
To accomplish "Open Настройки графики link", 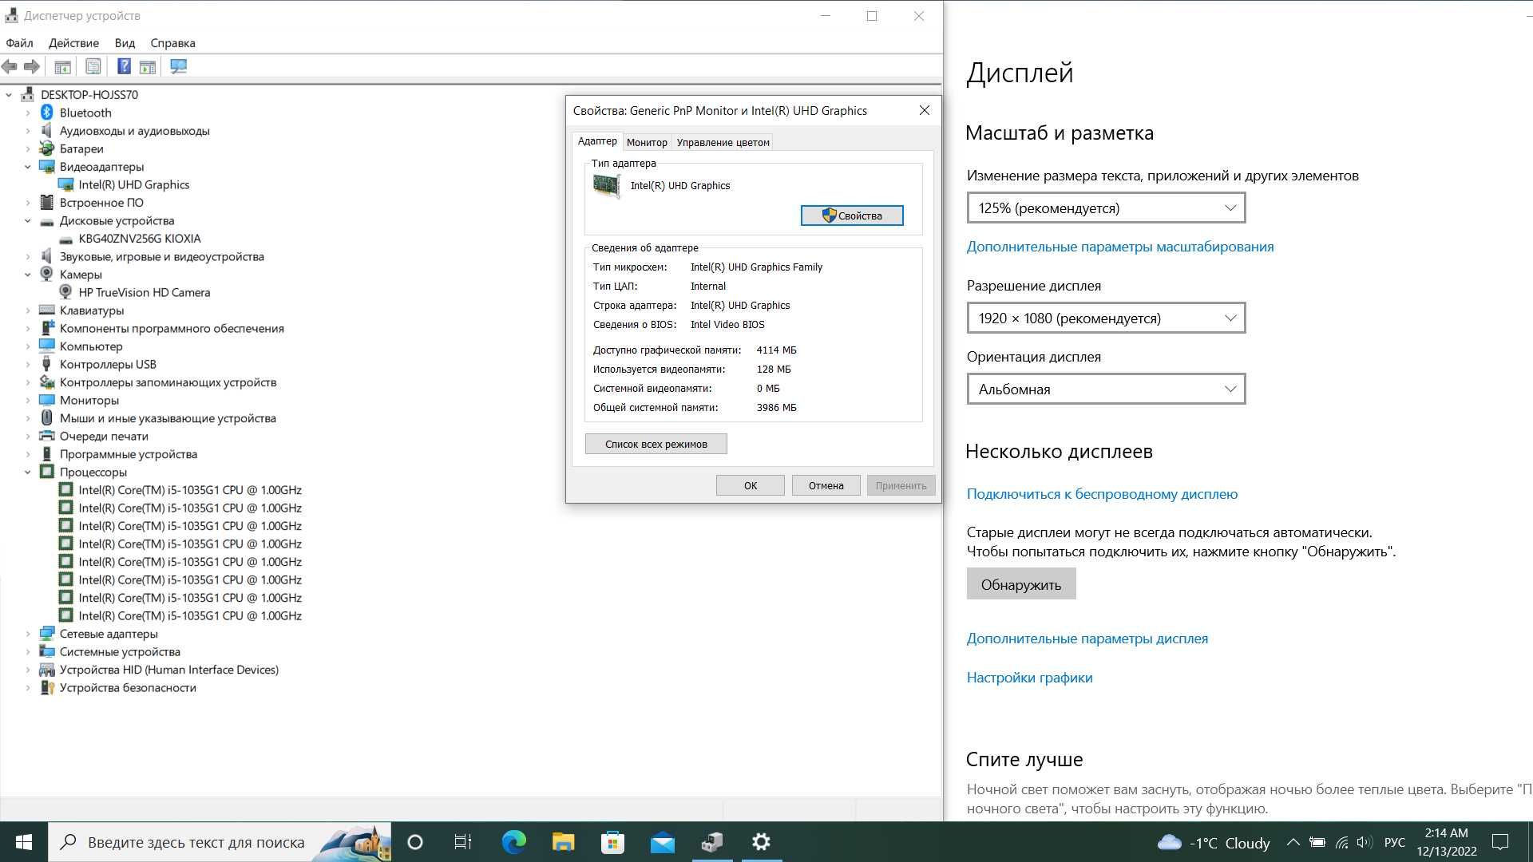I will [x=1030, y=678].
